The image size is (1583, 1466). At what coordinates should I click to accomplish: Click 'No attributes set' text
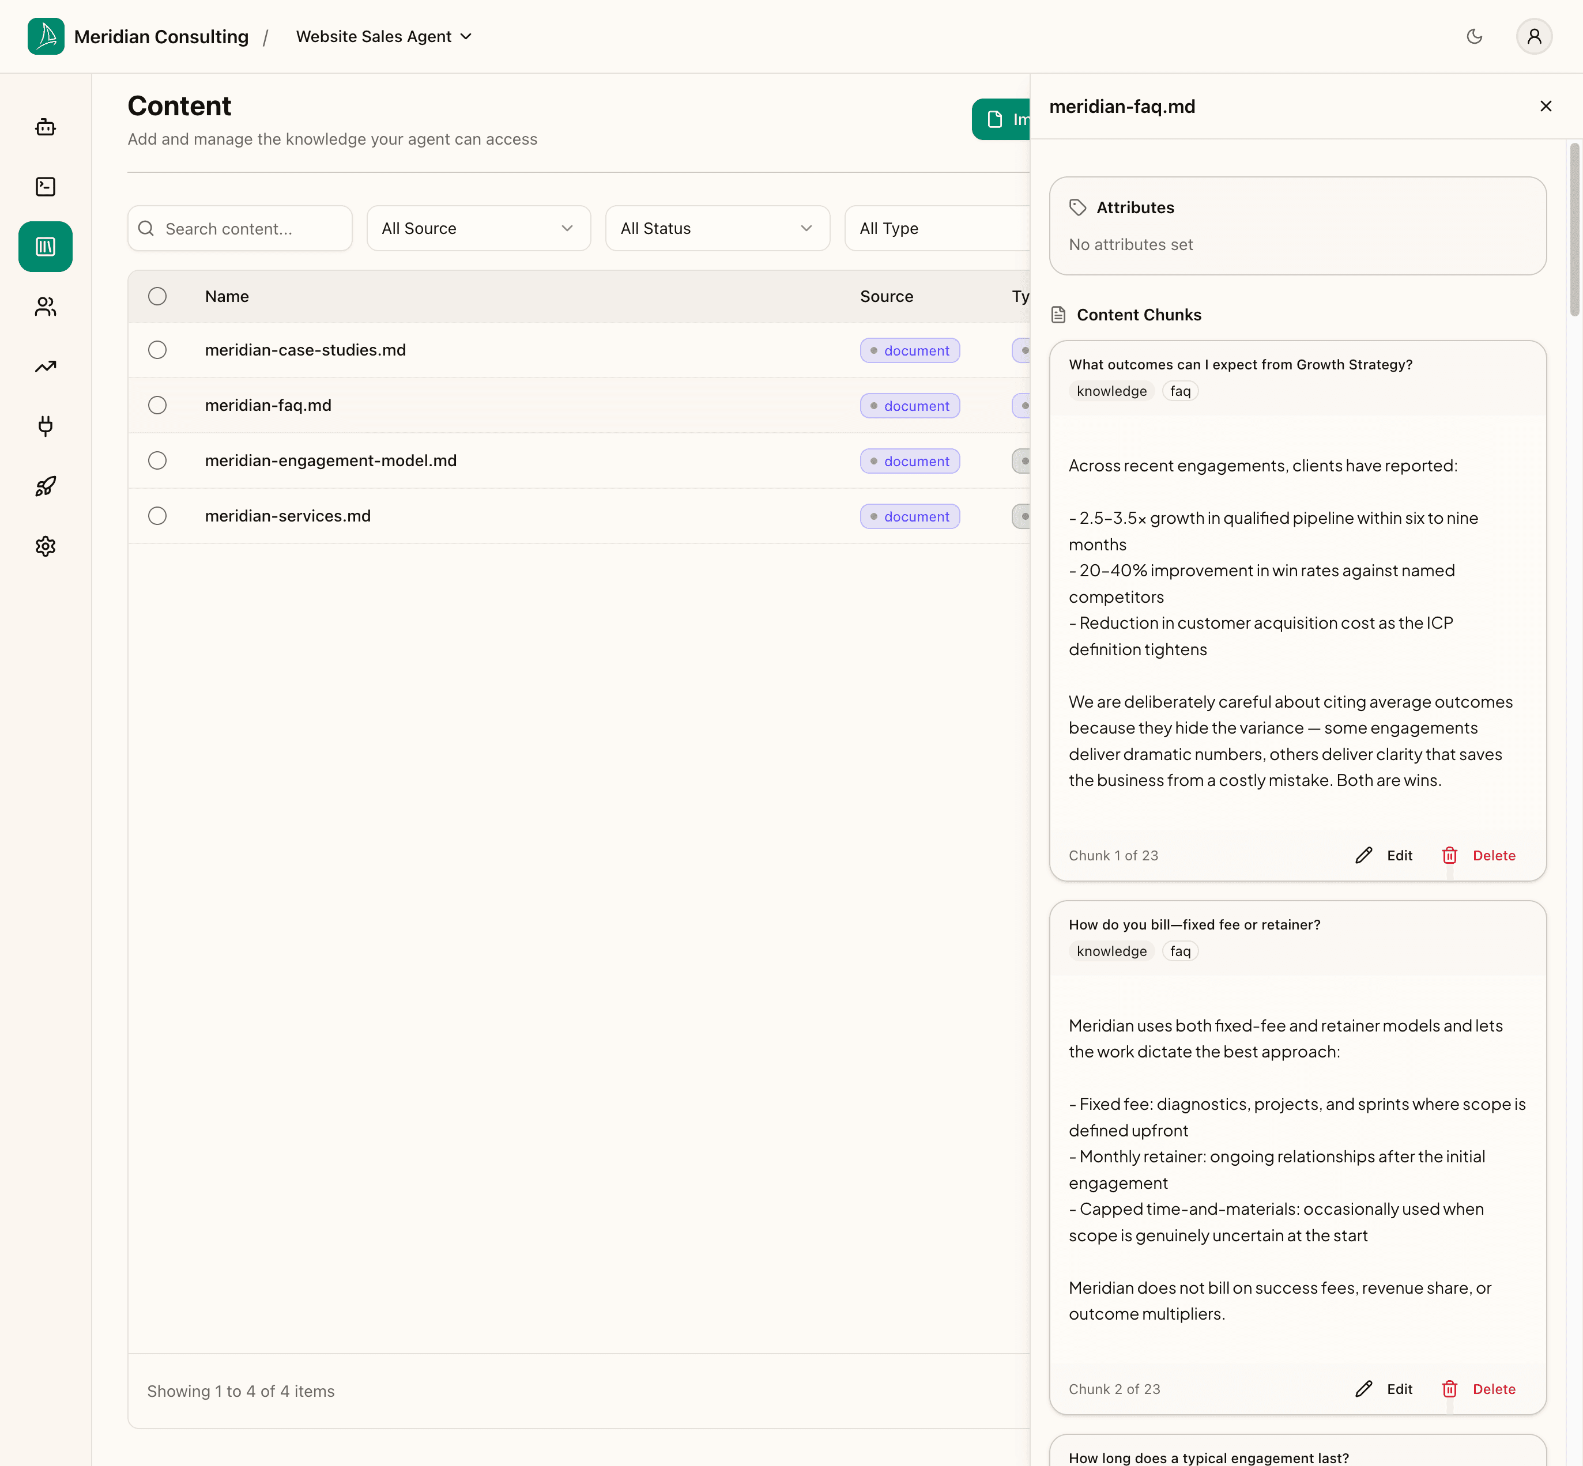(1130, 245)
